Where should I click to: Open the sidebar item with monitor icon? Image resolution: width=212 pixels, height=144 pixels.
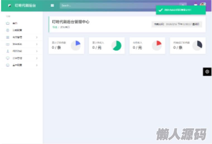pyautogui.click(x=22, y=58)
